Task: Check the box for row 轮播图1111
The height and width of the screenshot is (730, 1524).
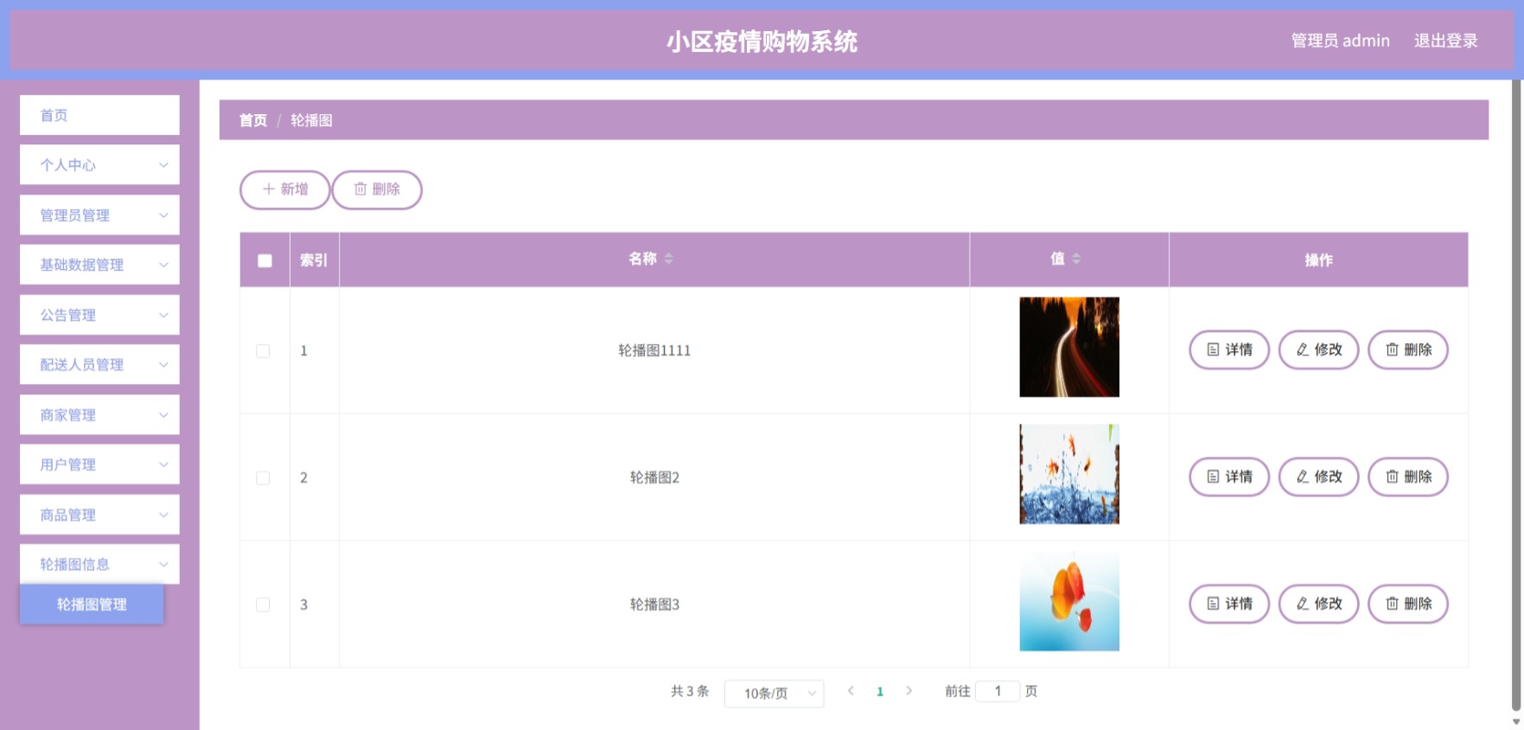Action: (263, 351)
